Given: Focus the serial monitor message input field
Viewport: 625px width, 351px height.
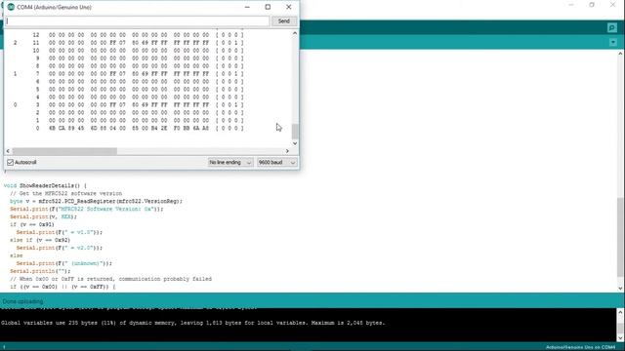Looking at the screenshot, I should click(x=137, y=21).
